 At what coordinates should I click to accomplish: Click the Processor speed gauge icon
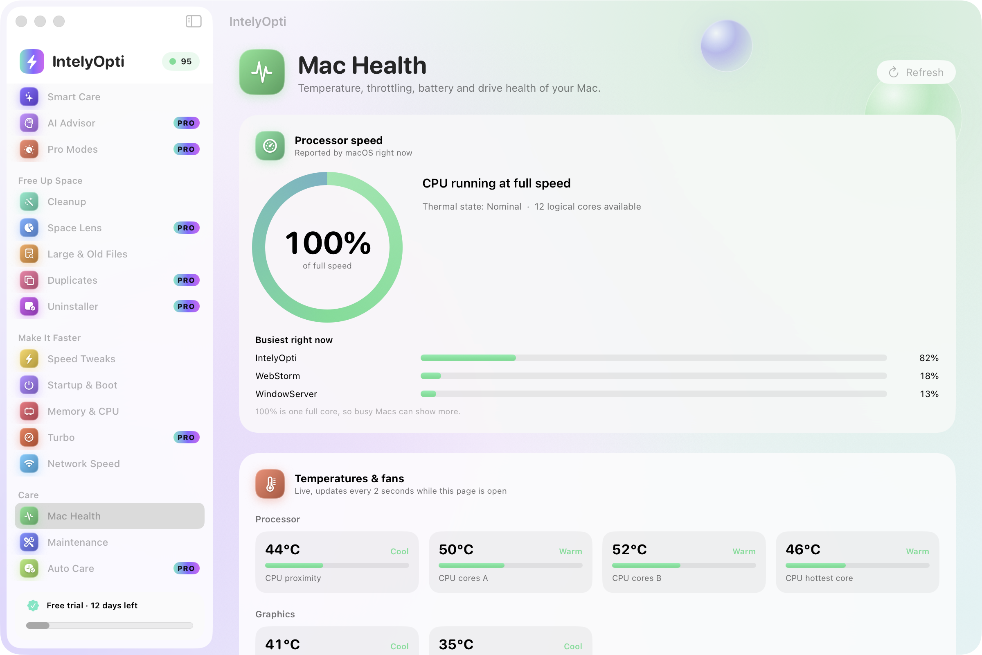tap(270, 146)
